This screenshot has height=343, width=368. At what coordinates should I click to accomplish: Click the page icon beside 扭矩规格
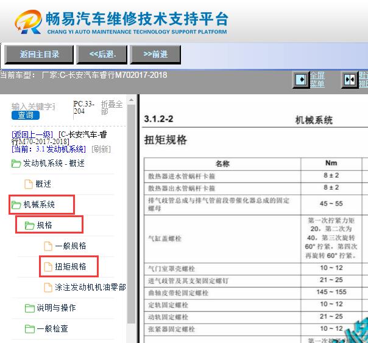(x=48, y=266)
